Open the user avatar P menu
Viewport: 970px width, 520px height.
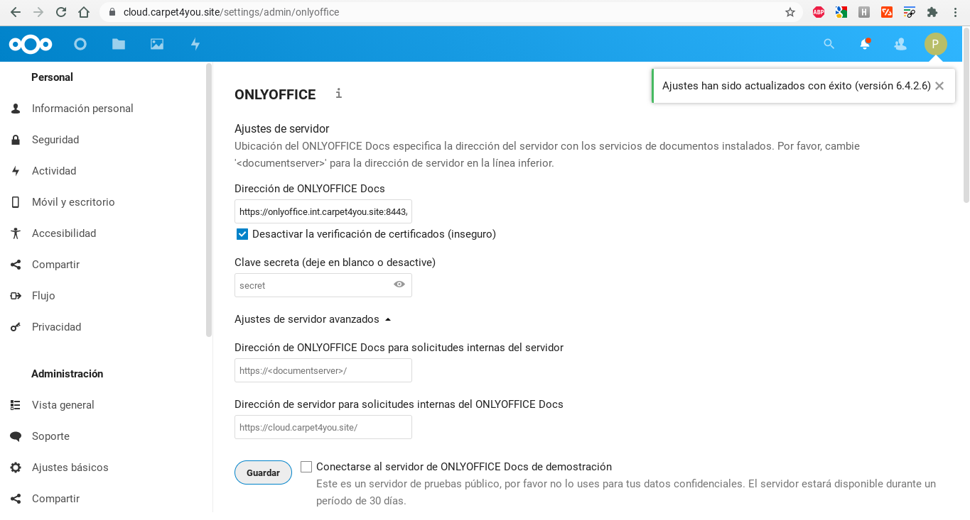click(x=935, y=44)
